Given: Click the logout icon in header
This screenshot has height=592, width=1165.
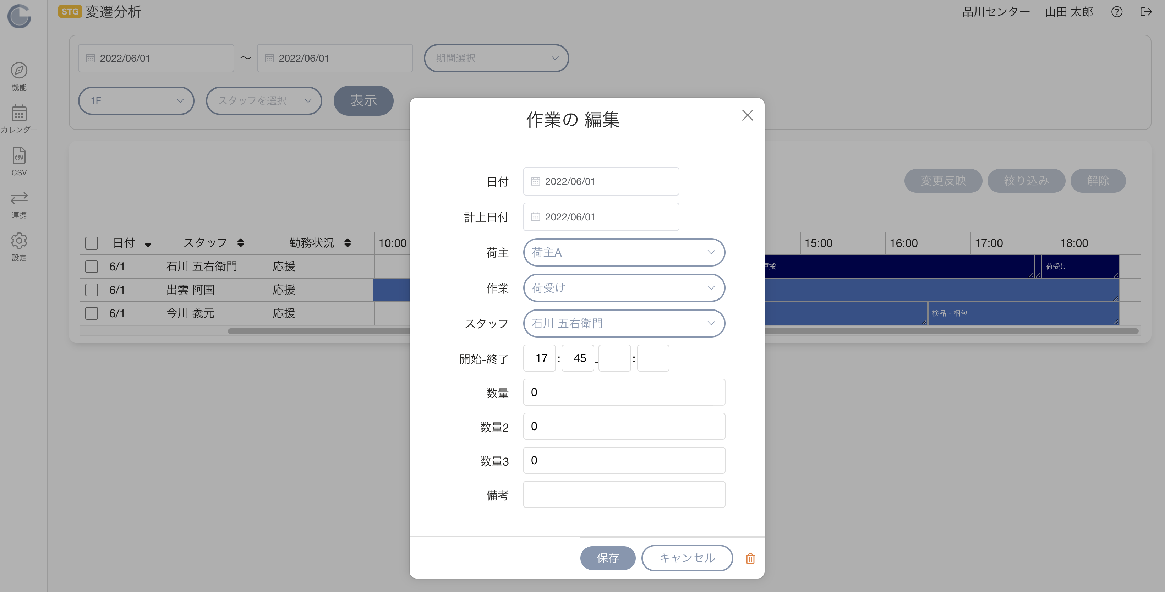Looking at the screenshot, I should (x=1146, y=12).
